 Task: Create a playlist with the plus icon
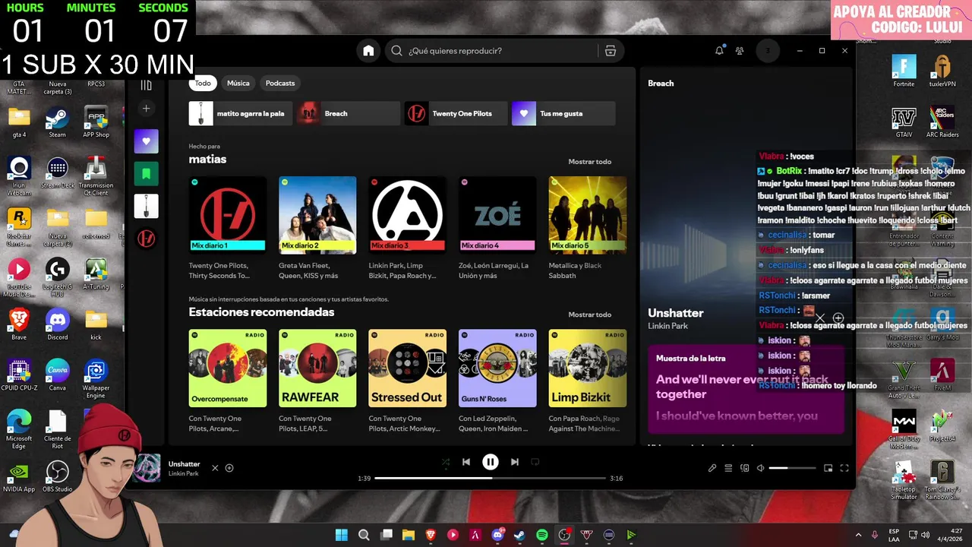(147, 109)
